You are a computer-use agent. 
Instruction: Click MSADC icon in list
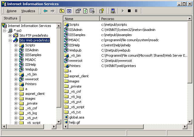pyautogui.click(x=66, y=40)
